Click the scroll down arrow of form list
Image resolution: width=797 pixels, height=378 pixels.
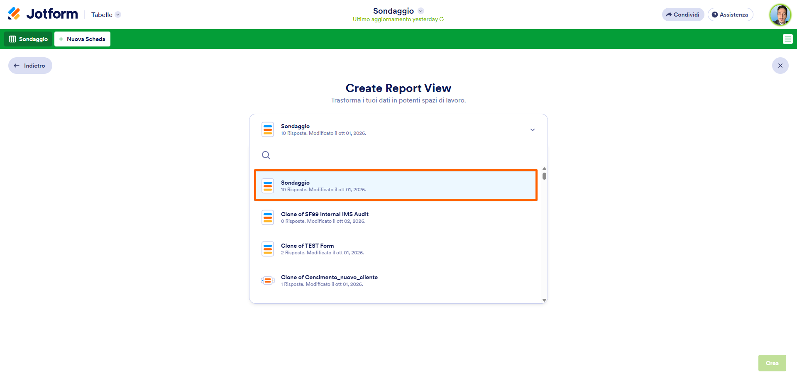coord(544,300)
